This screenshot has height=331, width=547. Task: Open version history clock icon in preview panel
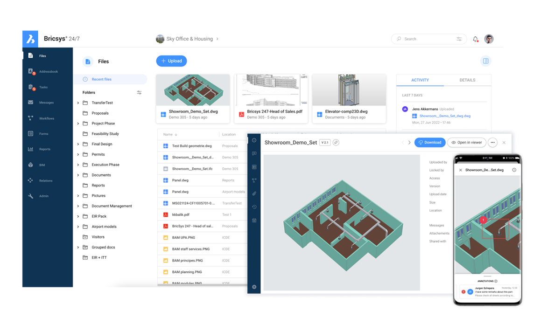point(254,207)
